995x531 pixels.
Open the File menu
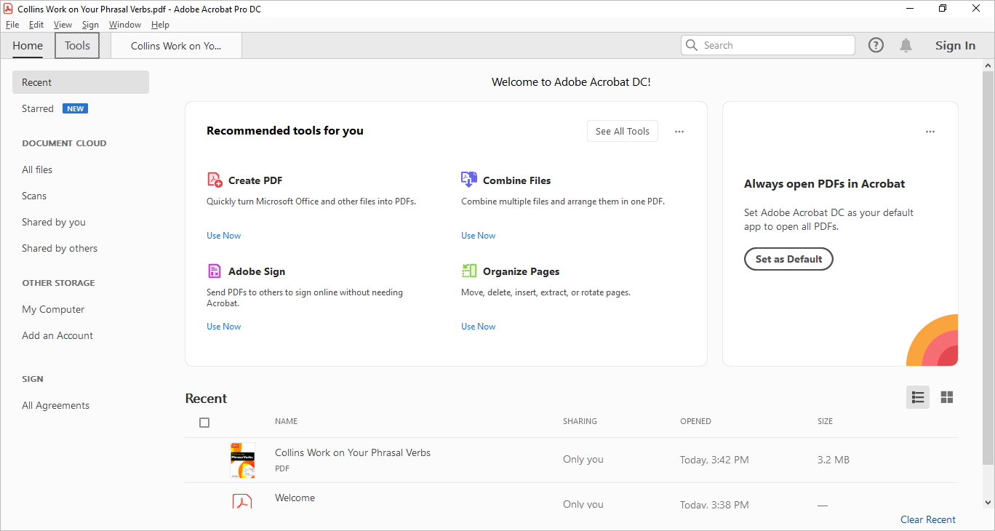pyautogui.click(x=12, y=25)
